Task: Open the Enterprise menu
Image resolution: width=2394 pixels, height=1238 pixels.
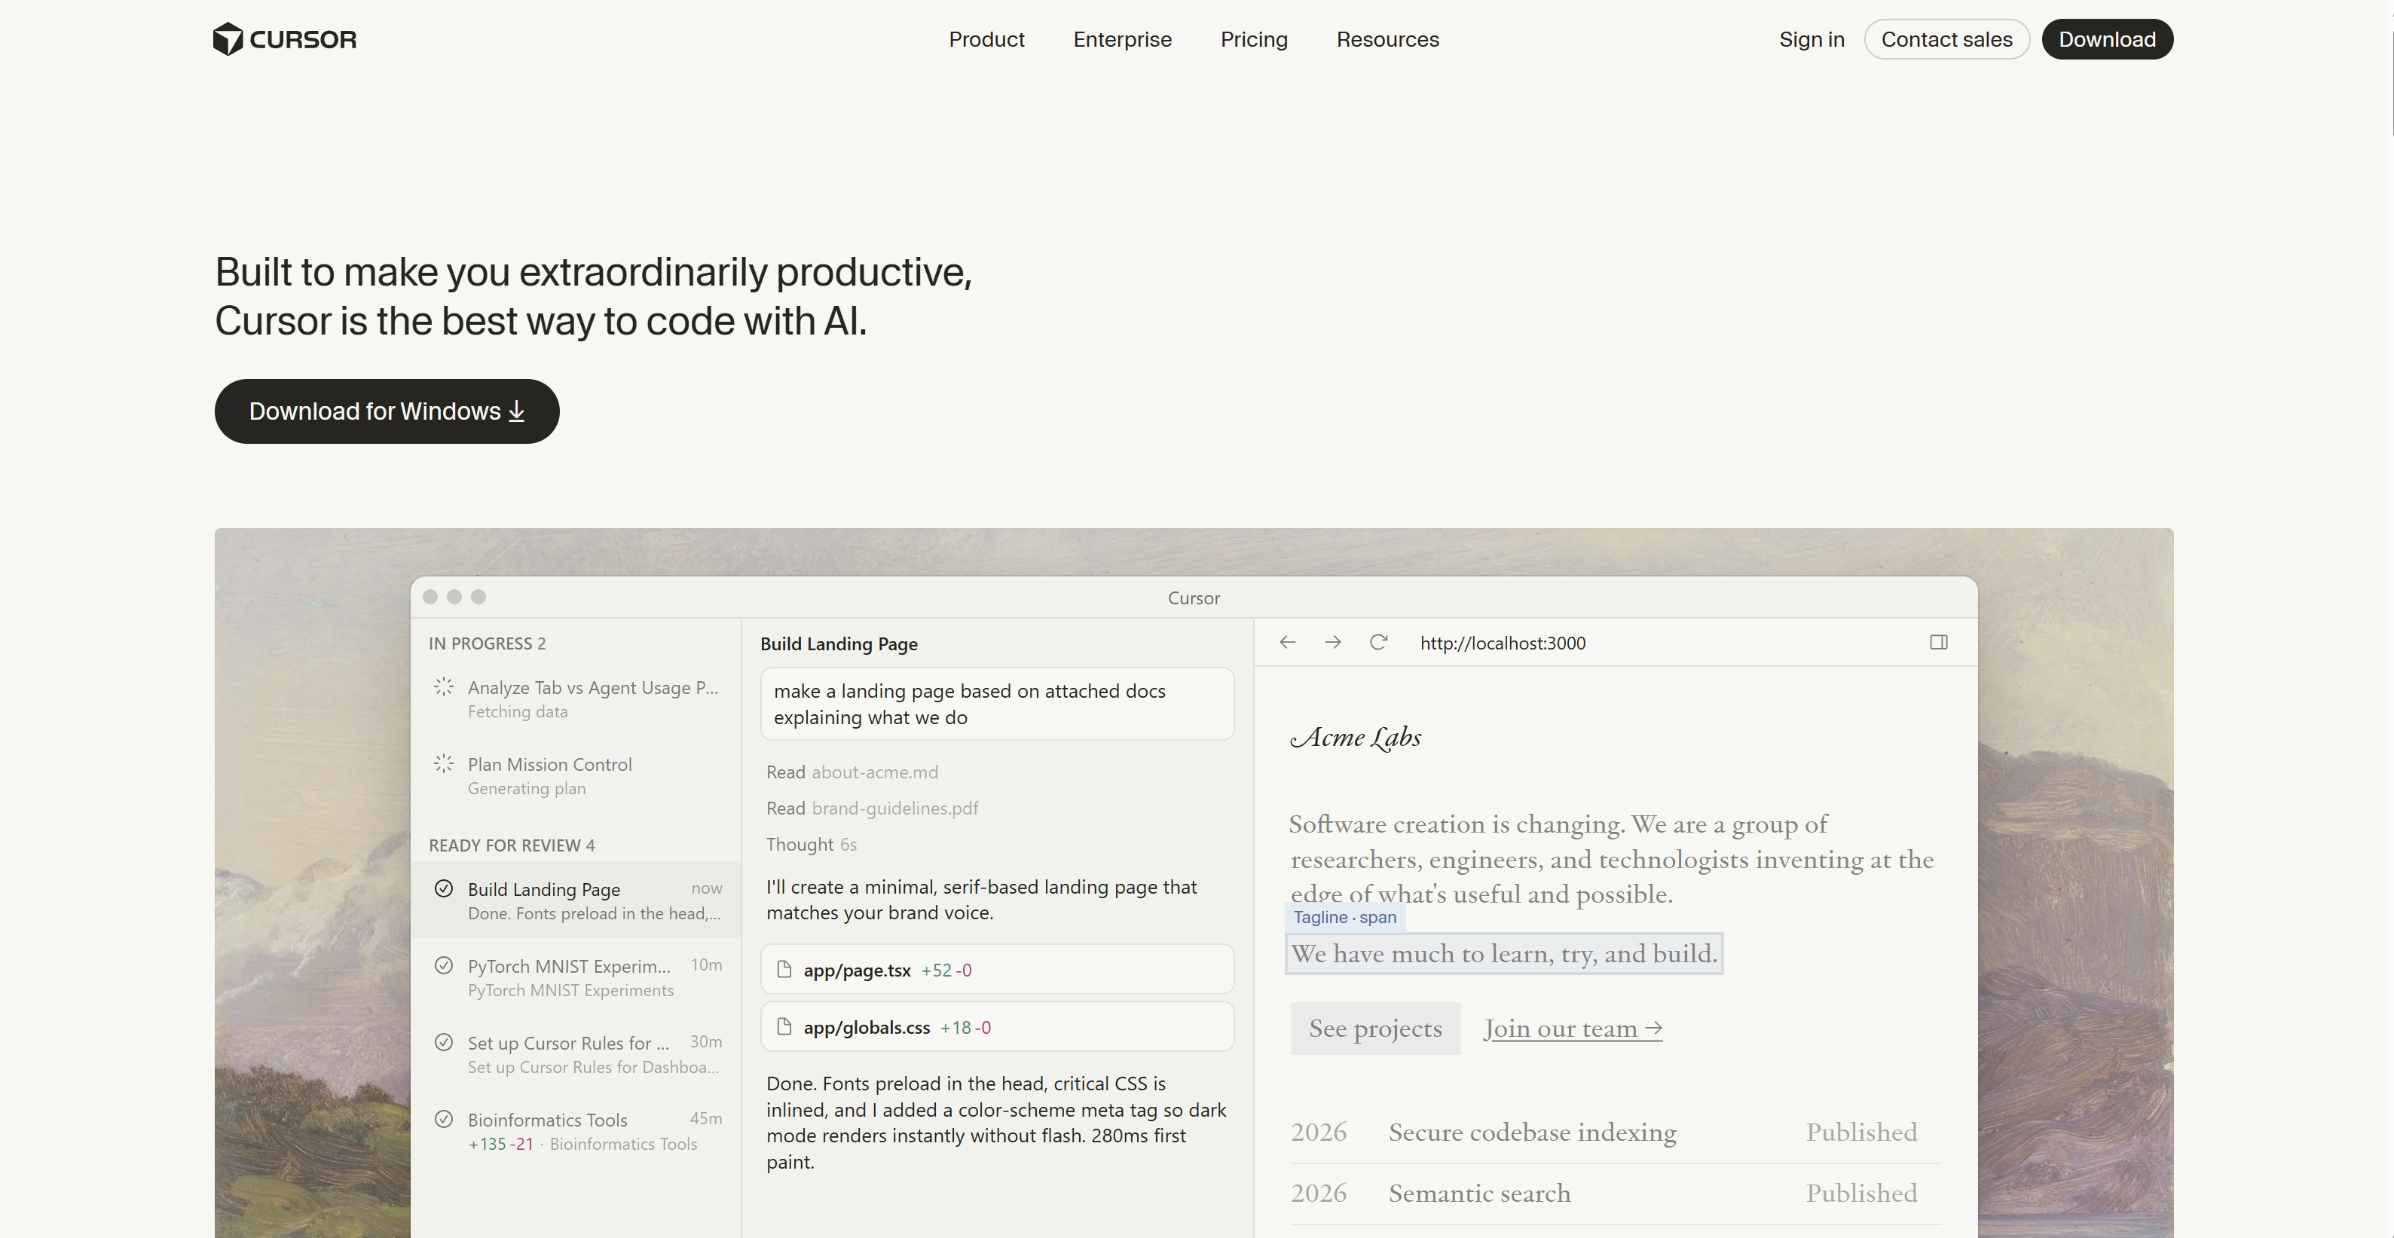Action: (1122, 39)
